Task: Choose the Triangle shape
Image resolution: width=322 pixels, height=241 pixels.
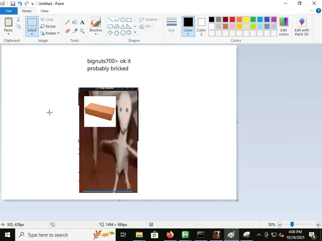Action: (x=123, y=26)
